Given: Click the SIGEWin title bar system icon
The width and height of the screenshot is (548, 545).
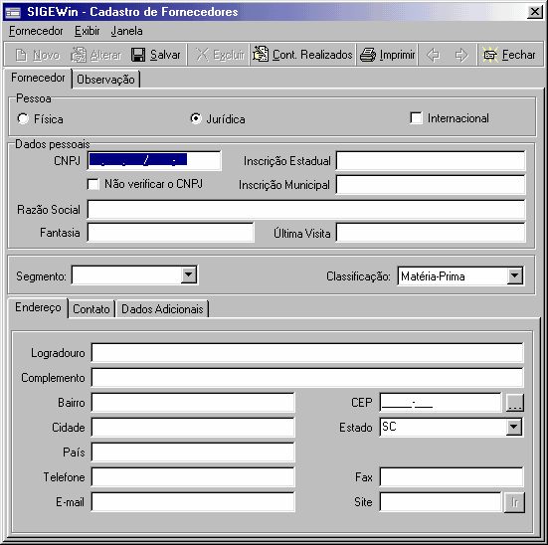Looking at the screenshot, I should 13,12.
